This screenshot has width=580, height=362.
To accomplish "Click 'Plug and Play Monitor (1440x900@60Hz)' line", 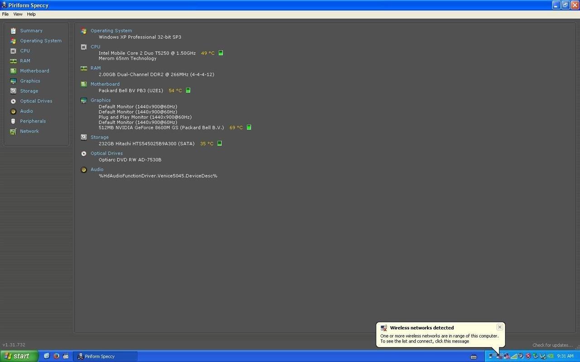I will [x=145, y=117].
